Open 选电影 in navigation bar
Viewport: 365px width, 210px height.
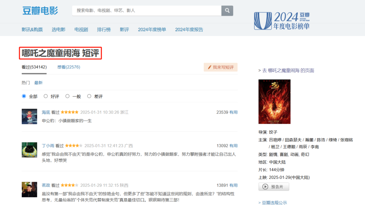coord(59,30)
